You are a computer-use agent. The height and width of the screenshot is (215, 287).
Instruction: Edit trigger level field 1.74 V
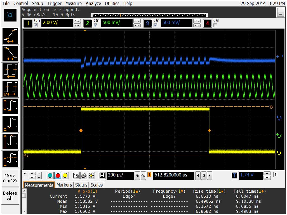pos(251,176)
